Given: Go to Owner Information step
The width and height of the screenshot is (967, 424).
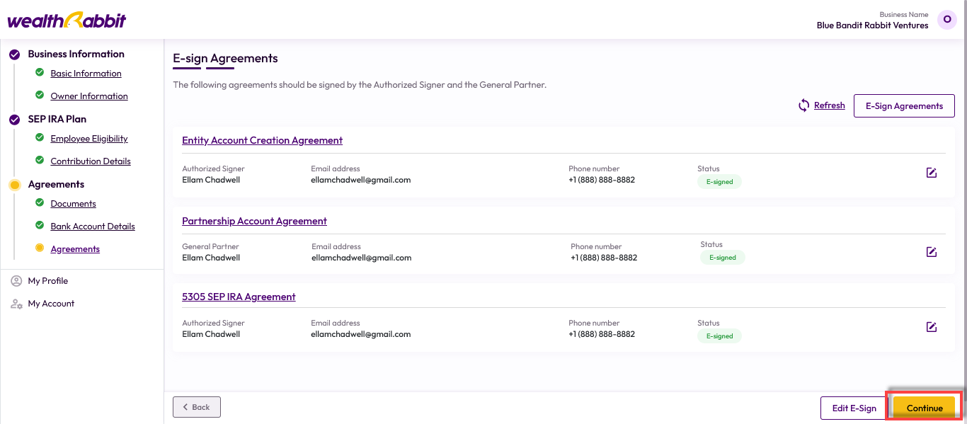Looking at the screenshot, I should [x=89, y=96].
